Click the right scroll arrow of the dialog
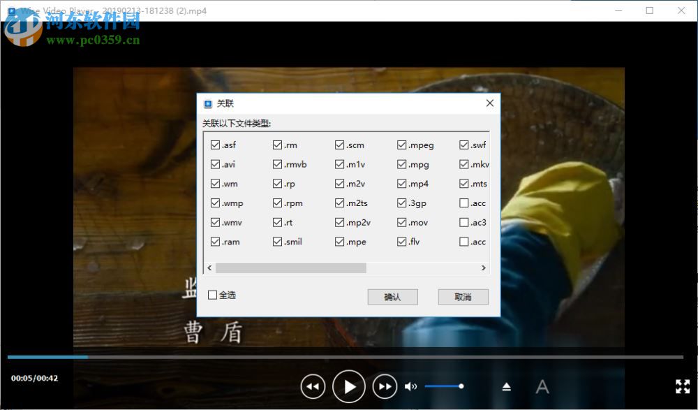This screenshot has height=410, width=698. 483,268
